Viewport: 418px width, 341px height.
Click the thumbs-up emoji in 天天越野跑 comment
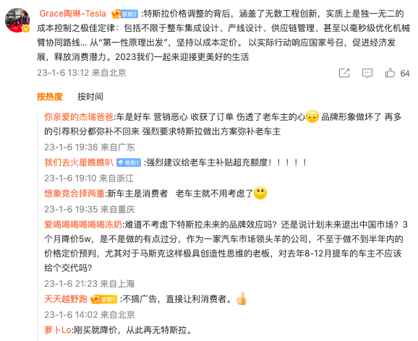coord(242,298)
